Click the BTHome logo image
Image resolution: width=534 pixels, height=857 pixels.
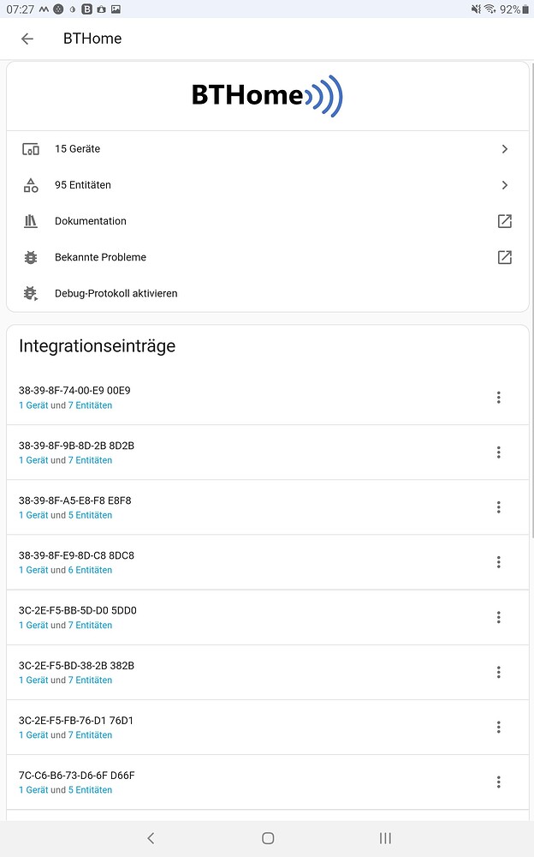[x=267, y=96]
